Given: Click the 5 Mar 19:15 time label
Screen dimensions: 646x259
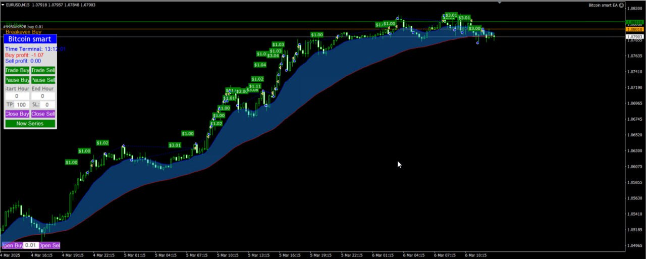Looking at the screenshot, I should (x=321, y=255).
